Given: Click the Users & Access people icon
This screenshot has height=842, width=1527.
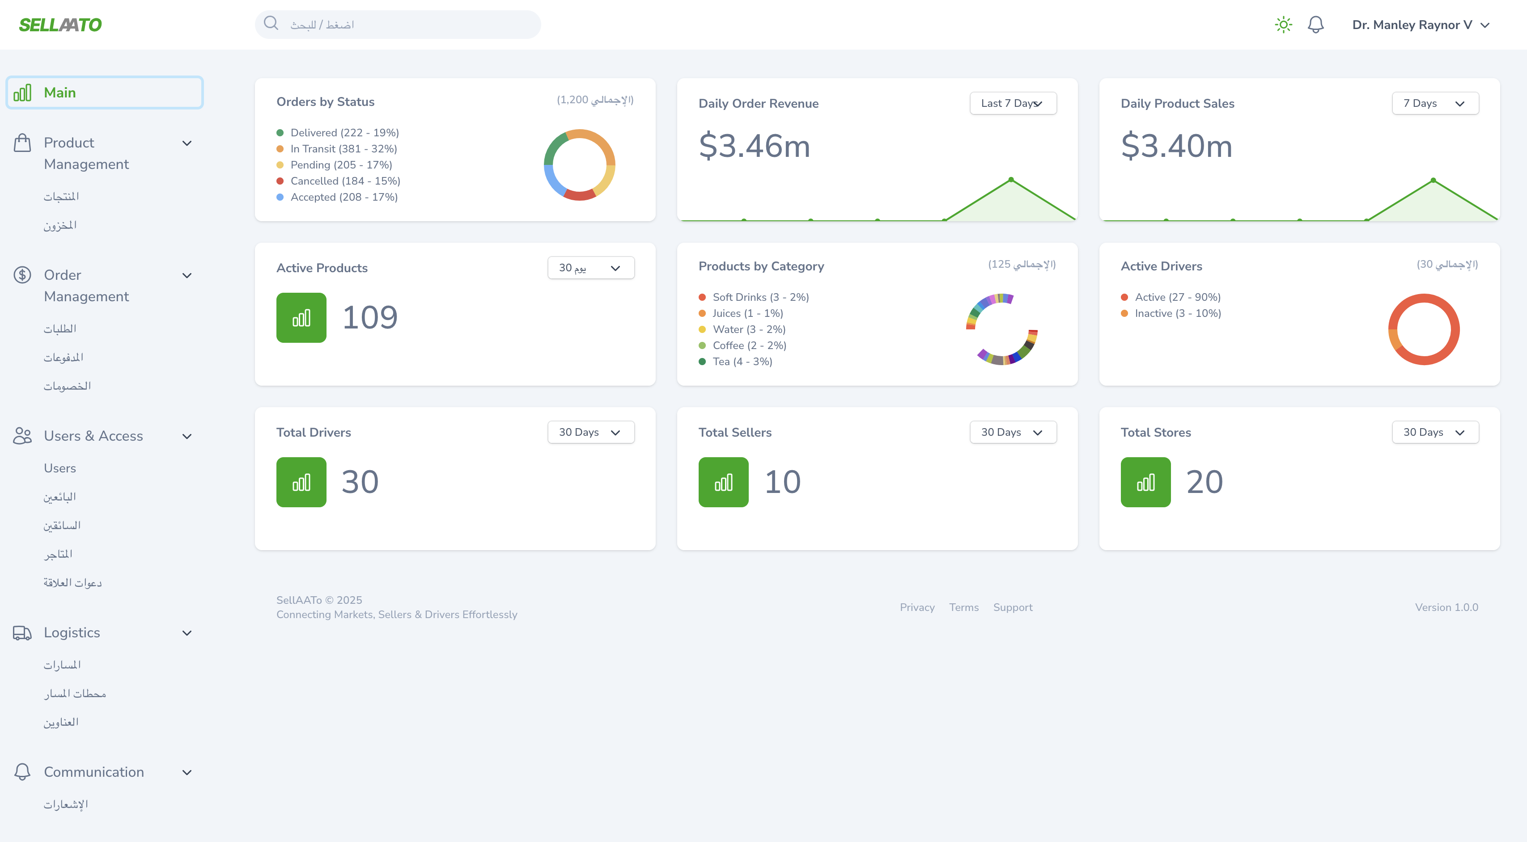Looking at the screenshot, I should (x=22, y=436).
